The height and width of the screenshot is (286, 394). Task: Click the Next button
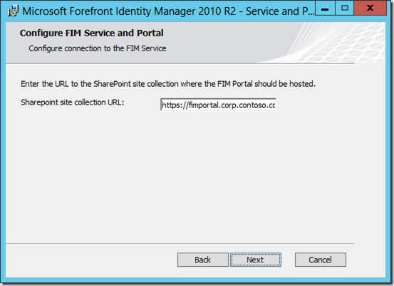point(256,260)
